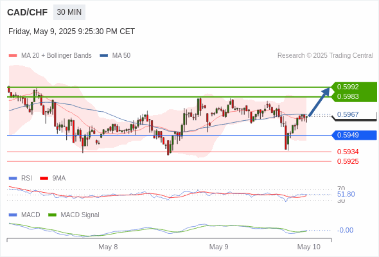This screenshot has height=257, width=379.
Task: Select the 0.5992 resistance price label
Action: click(x=348, y=87)
